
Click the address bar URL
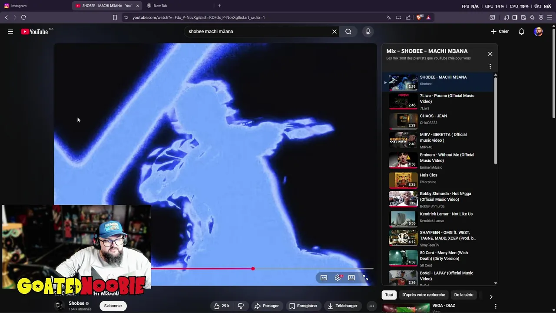pos(199,17)
